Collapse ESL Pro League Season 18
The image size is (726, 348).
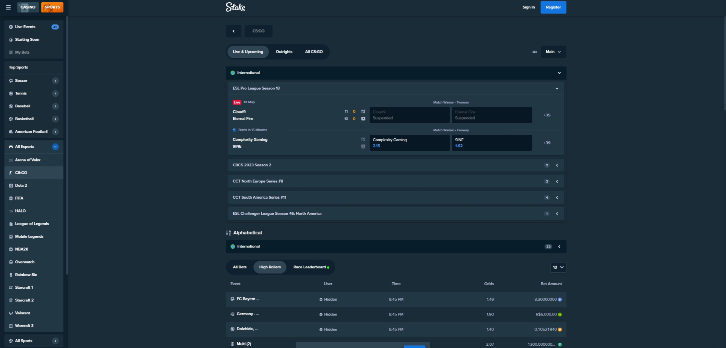coord(557,88)
